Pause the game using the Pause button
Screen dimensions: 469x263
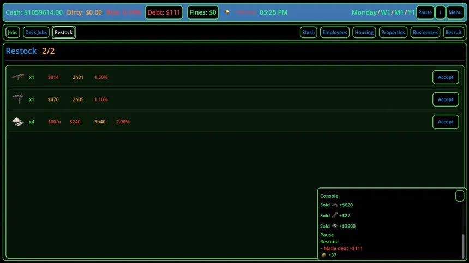[425, 12]
